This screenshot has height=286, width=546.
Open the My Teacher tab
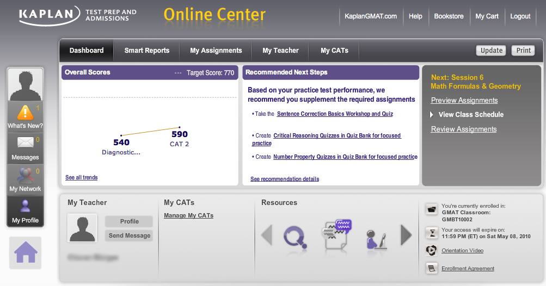(281, 51)
